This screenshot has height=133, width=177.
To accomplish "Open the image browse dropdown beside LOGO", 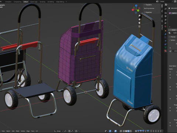I will [x=171, y=51].
